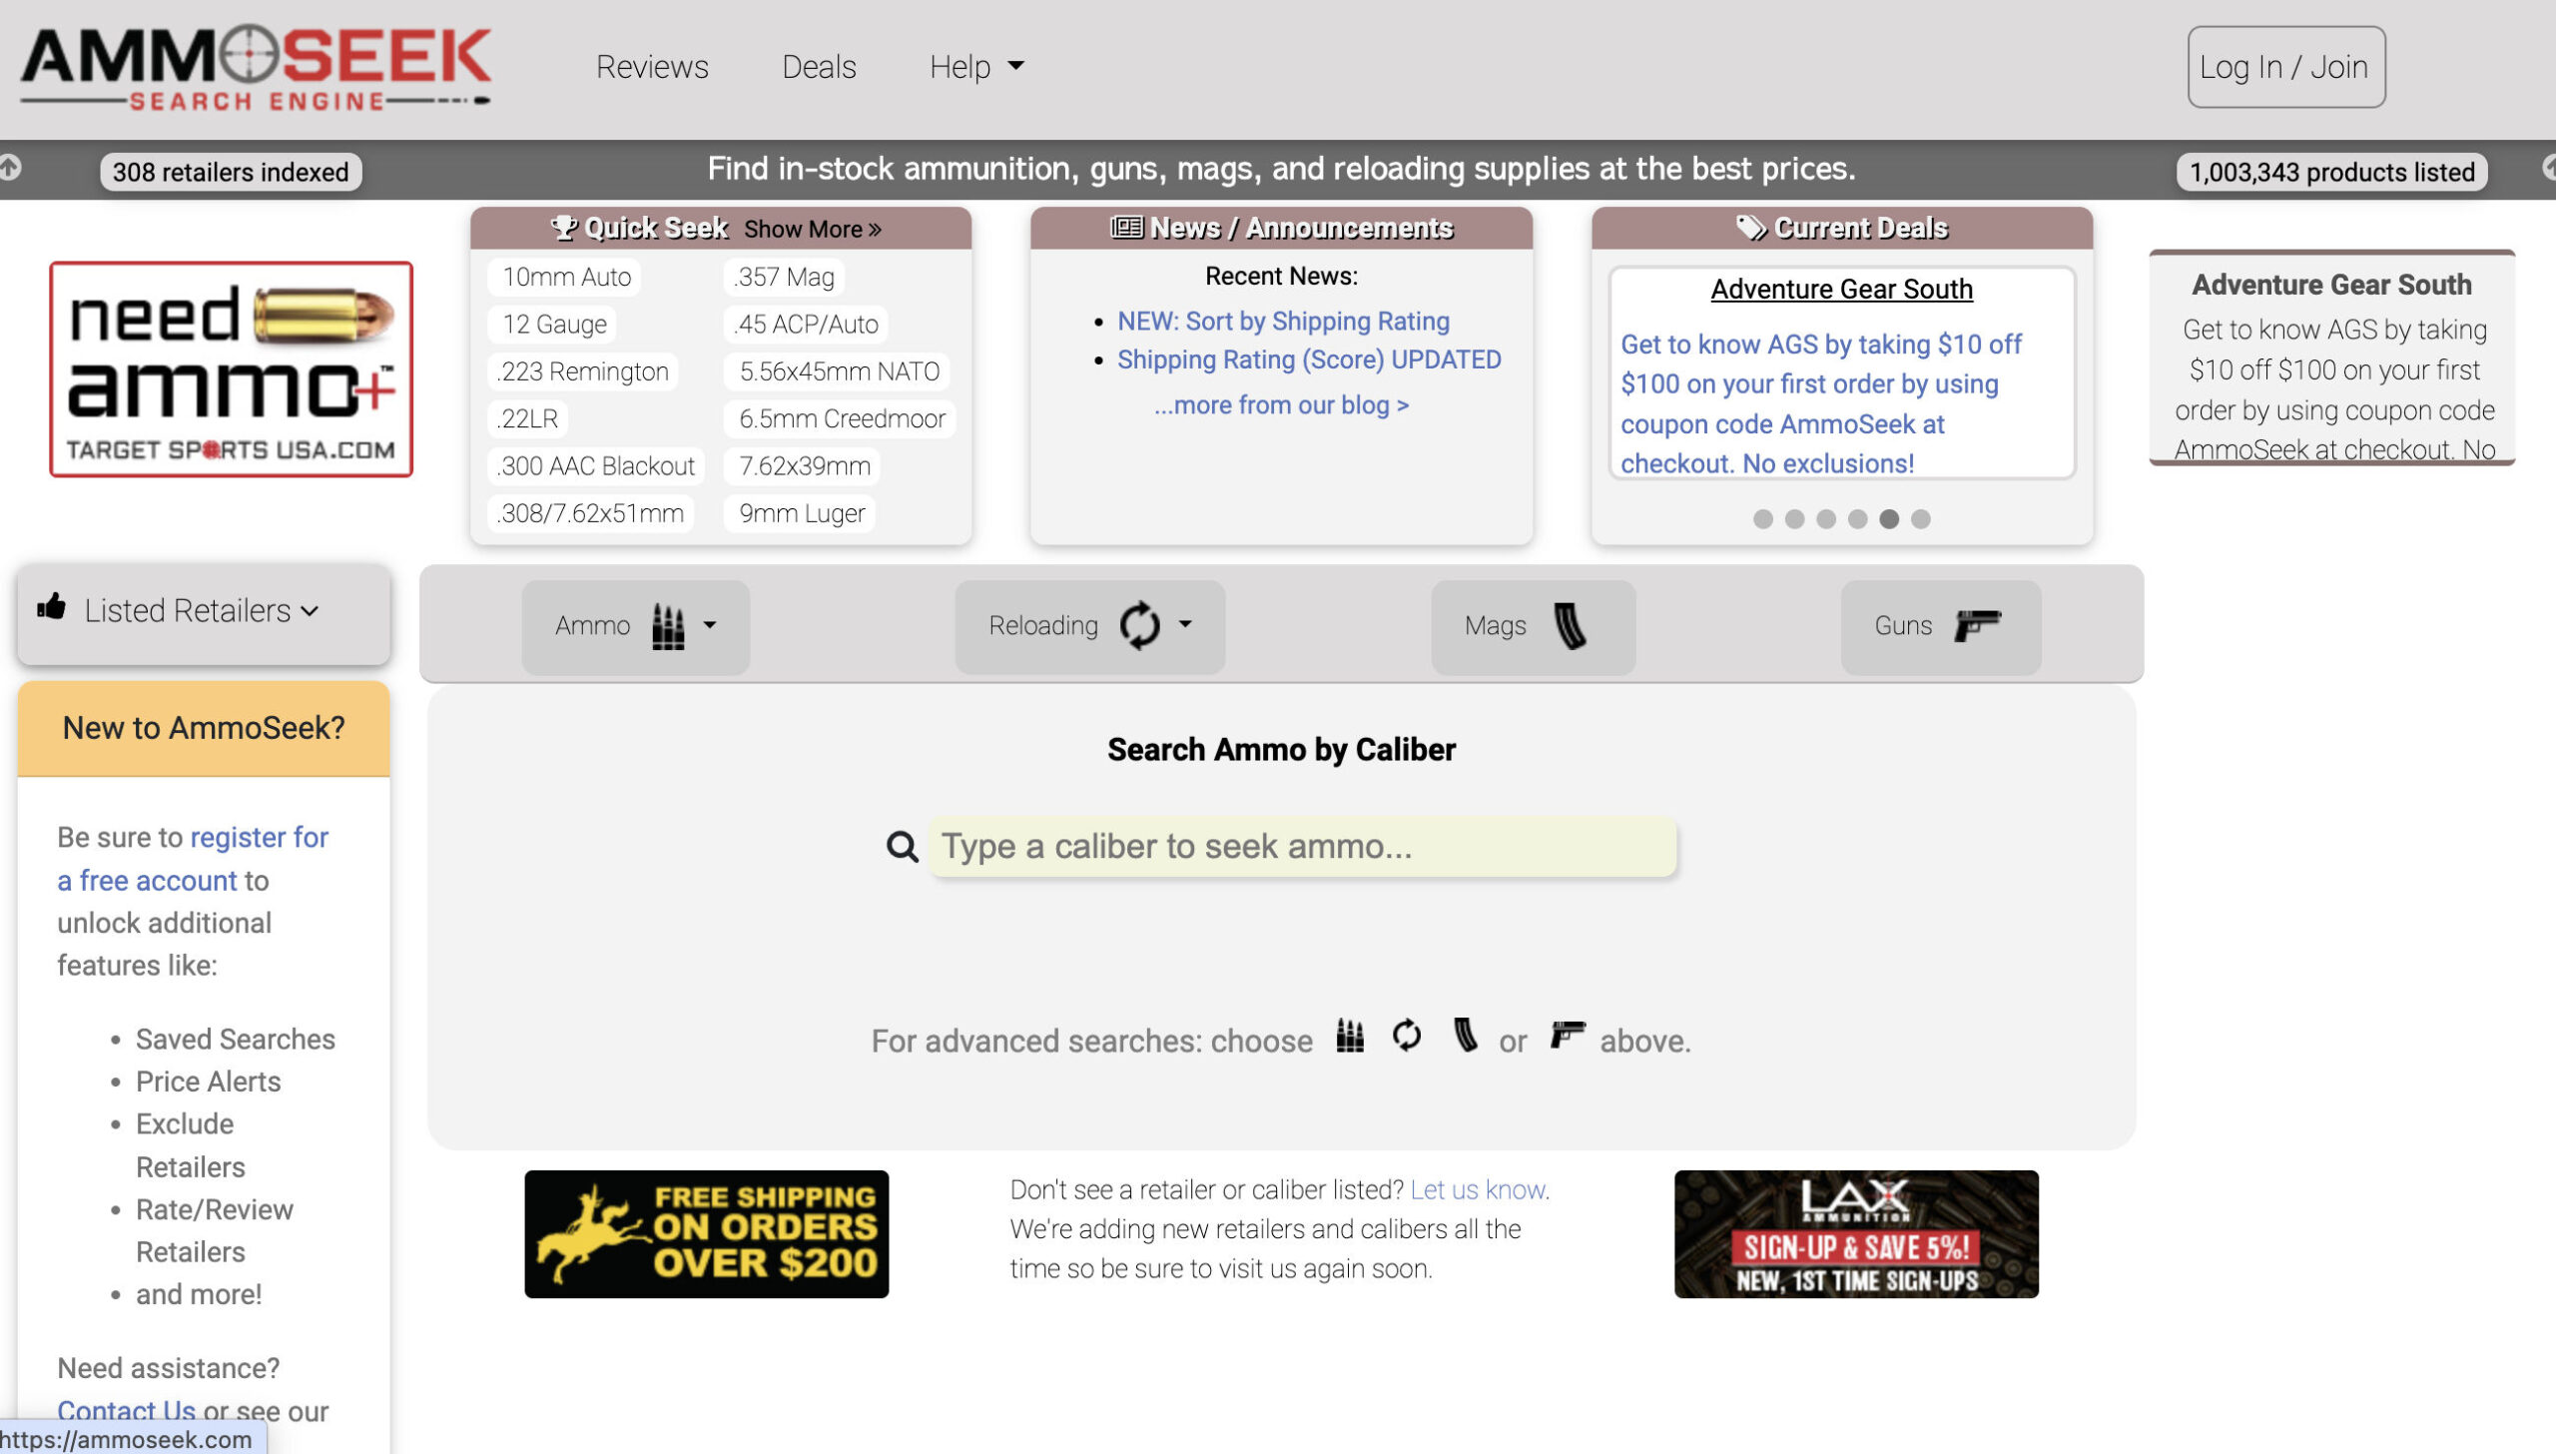The height and width of the screenshot is (1454, 2556).
Task: Quick seek 10mm Auto ammo
Action: pos(566,277)
